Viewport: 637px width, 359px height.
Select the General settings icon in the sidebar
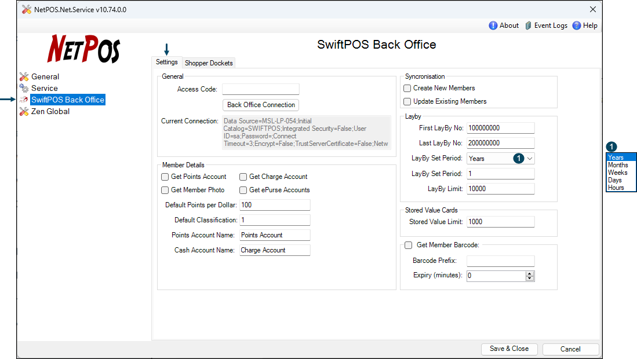pyautogui.click(x=24, y=76)
